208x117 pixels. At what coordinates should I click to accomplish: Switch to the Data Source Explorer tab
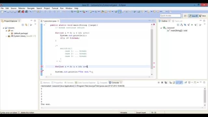point(85,83)
